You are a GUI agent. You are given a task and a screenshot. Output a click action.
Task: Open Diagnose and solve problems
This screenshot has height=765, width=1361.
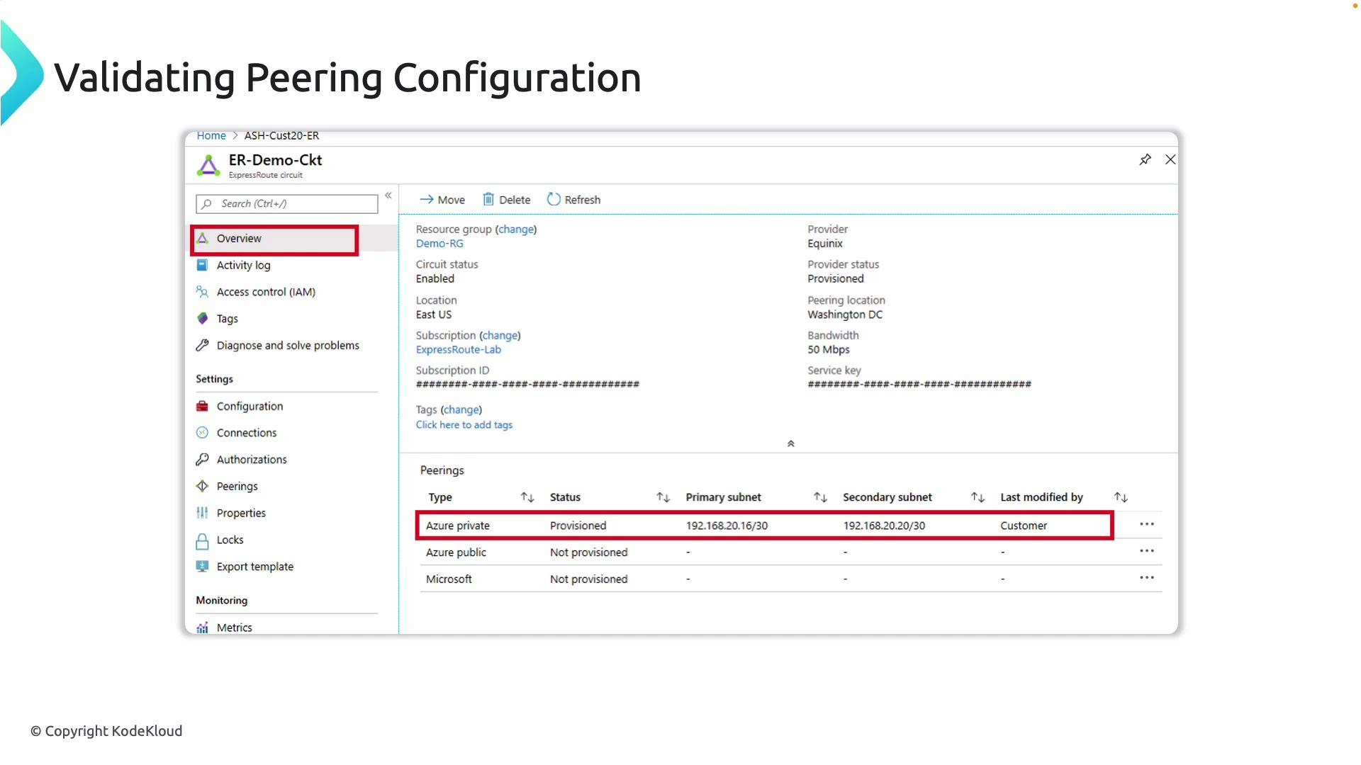pyautogui.click(x=287, y=345)
